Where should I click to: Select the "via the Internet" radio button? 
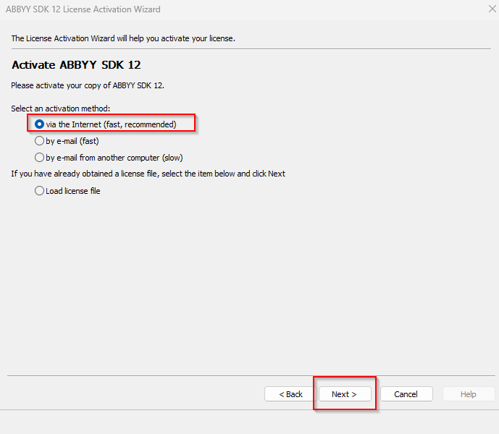[39, 124]
